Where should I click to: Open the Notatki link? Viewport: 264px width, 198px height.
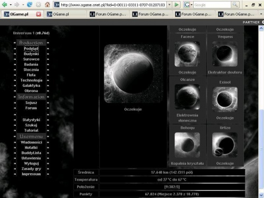coord(31,147)
